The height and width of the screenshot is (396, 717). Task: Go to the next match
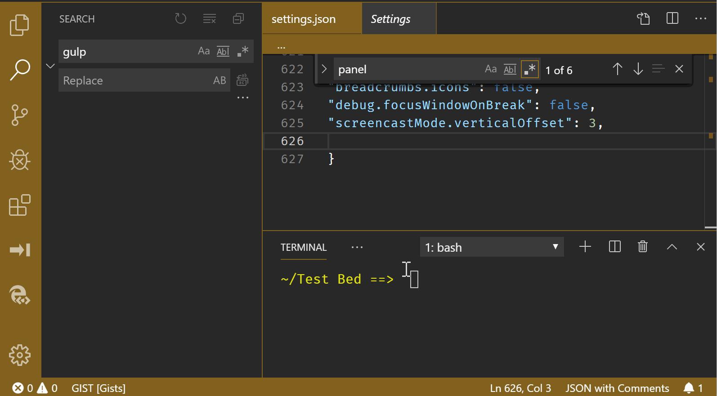click(638, 69)
